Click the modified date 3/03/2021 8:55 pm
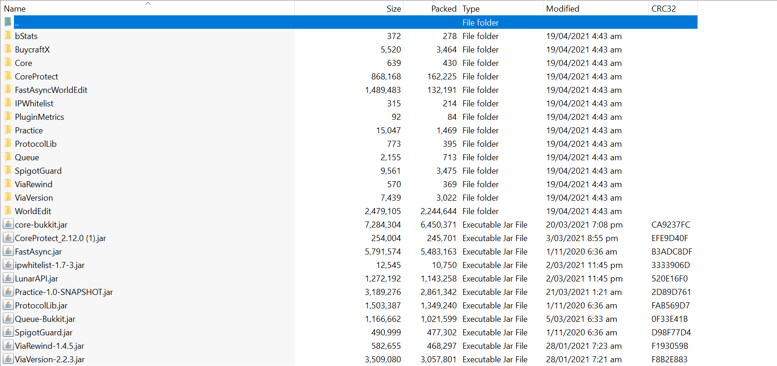This screenshot has width=777, height=366. point(582,238)
